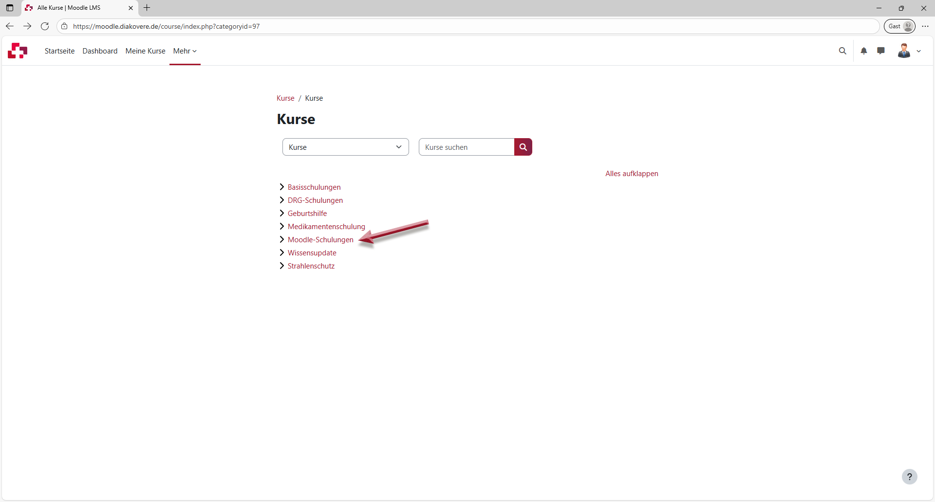The width and height of the screenshot is (935, 502).
Task: Open the Mehr navigation menu
Action: point(185,51)
